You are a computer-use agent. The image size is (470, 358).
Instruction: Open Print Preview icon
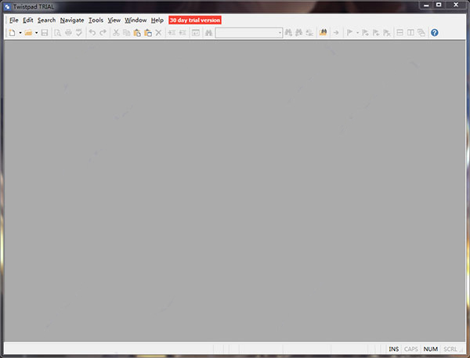pyautogui.click(x=57, y=33)
